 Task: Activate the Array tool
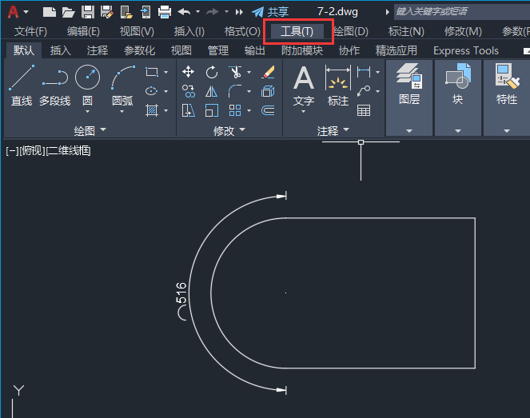(x=235, y=110)
